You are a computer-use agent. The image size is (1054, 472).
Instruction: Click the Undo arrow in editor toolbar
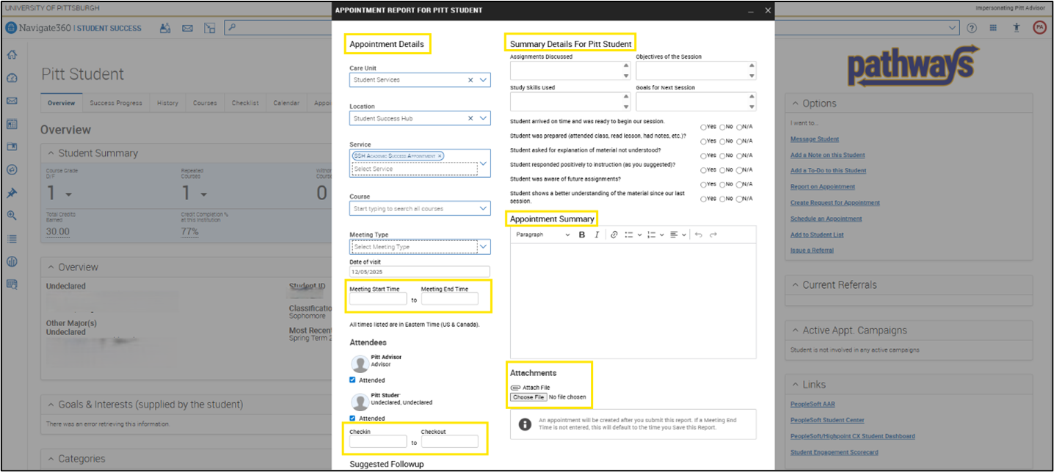click(698, 235)
